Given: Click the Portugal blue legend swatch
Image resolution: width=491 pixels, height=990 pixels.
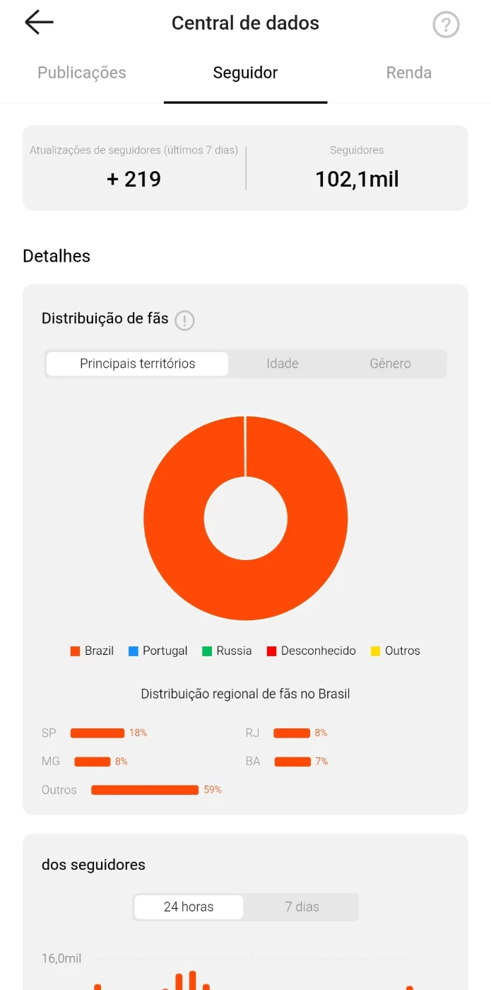Looking at the screenshot, I should (x=134, y=651).
